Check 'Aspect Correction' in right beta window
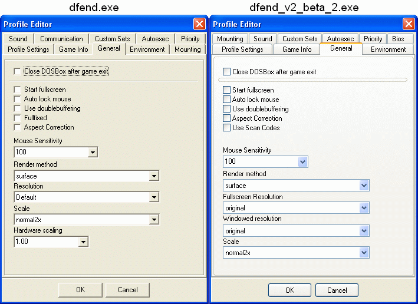The height and width of the screenshot is (304, 418). coord(226,118)
